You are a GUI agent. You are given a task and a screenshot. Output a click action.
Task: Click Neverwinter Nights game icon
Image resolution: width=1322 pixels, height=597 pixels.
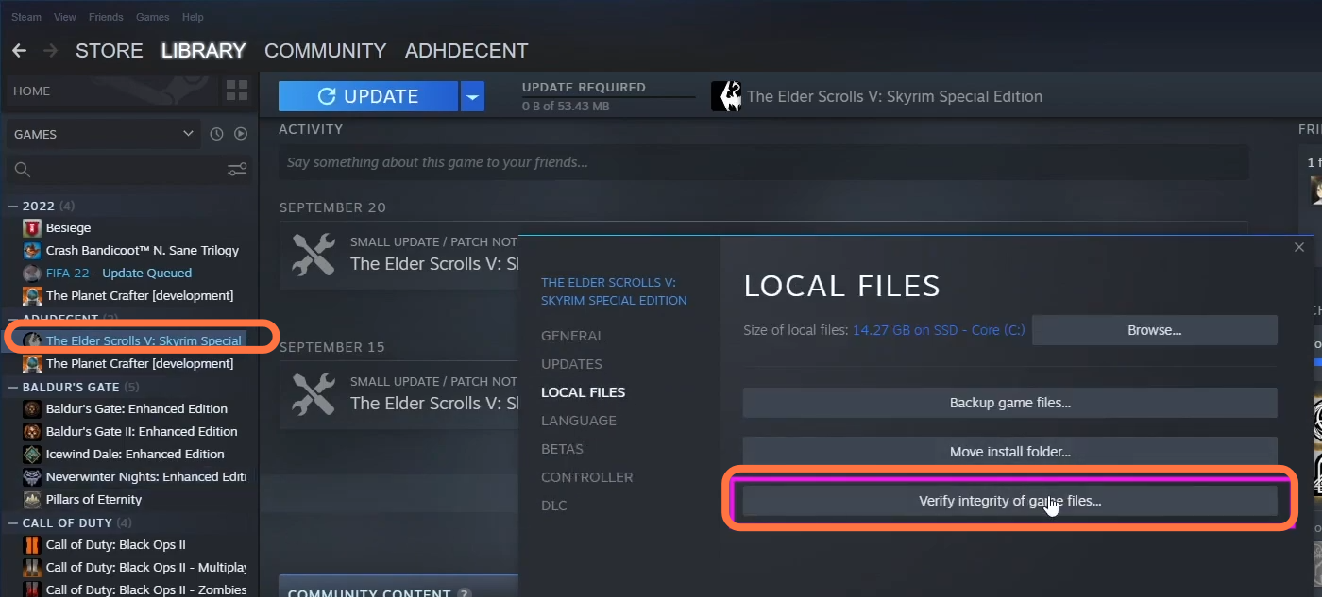click(x=32, y=476)
